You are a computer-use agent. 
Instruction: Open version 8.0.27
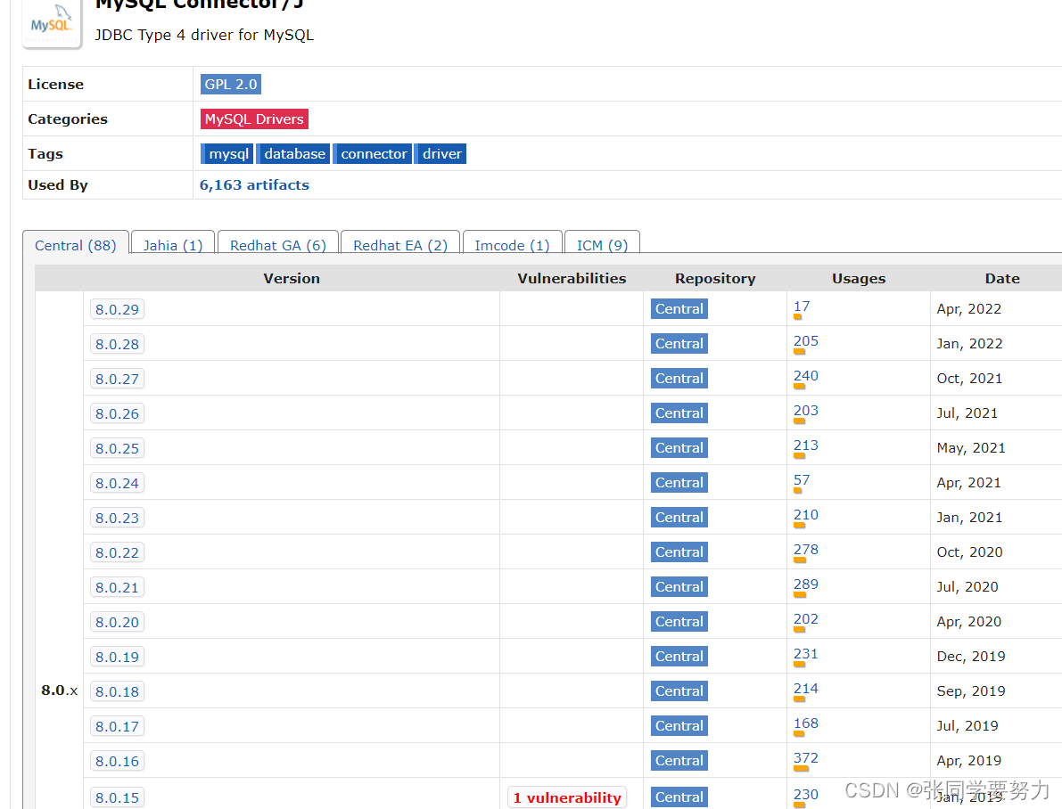pos(117,380)
